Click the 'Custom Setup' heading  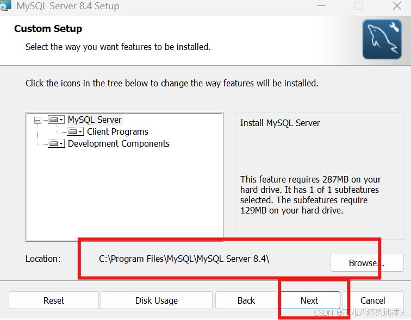tap(48, 29)
